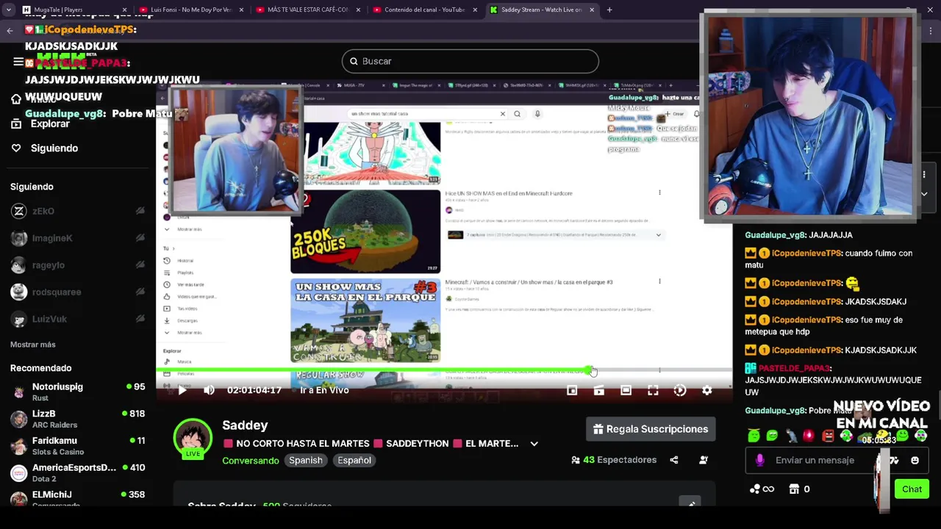Image resolution: width=941 pixels, height=529 pixels.
Task: Open the 7TV emote menu in chat input
Action: click(x=894, y=460)
